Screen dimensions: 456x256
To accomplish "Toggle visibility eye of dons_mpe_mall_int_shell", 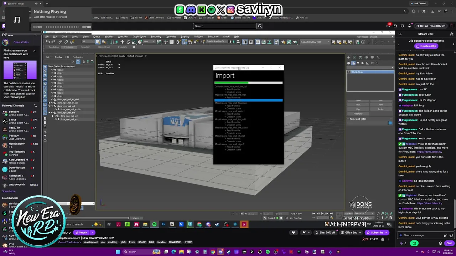I will pos(52,100).
